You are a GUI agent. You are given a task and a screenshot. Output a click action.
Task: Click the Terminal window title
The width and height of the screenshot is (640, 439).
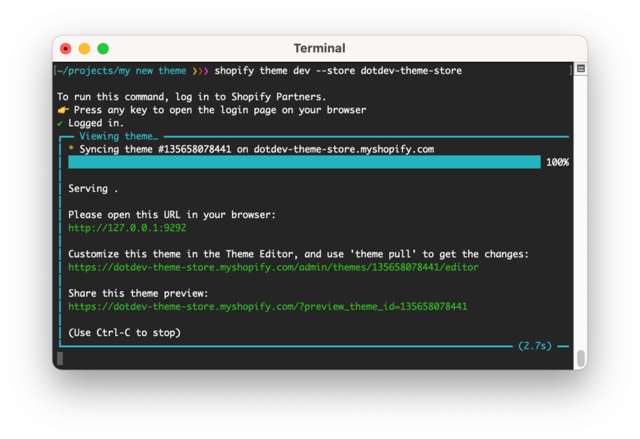pyautogui.click(x=319, y=48)
